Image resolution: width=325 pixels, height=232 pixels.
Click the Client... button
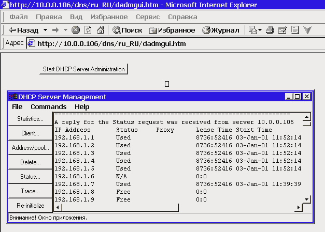pyautogui.click(x=30, y=133)
